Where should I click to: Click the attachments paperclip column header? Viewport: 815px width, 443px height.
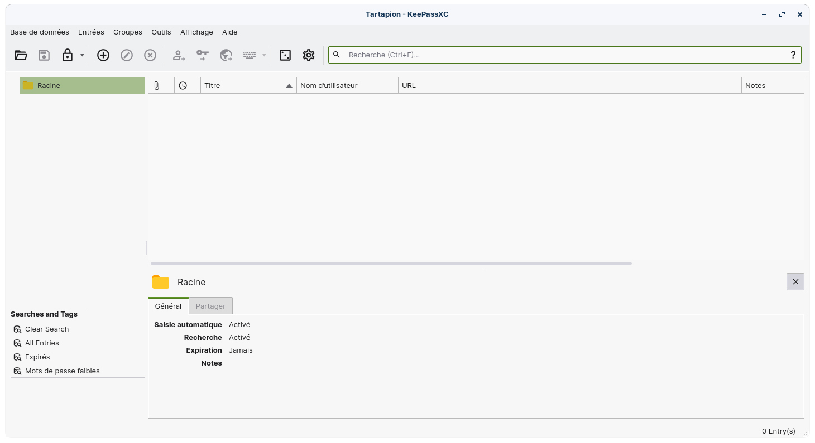click(x=157, y=86)
